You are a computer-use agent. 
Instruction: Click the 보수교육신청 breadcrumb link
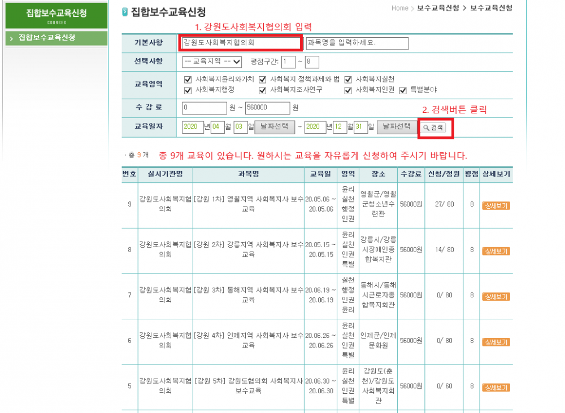(438, 8)
